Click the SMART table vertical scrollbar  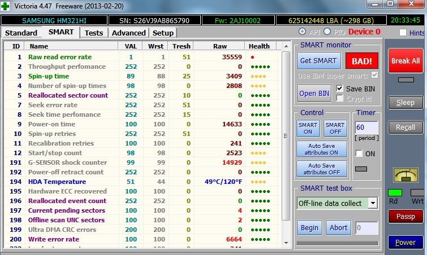(286, 135)
